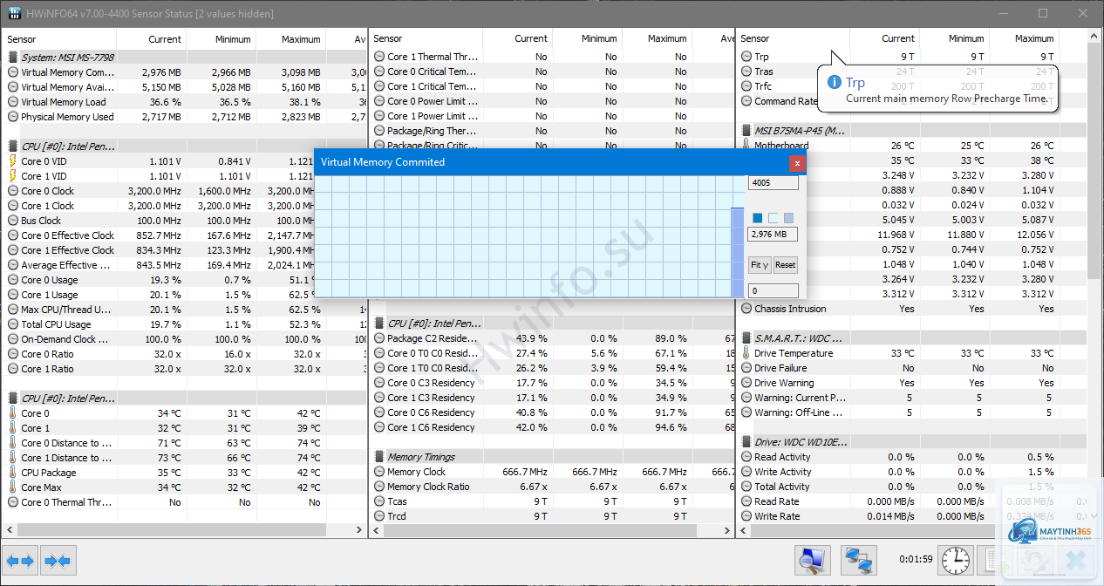Click the icon of MSI B75MA-P45 group header
1104x586 pixels.
(747, 131)
